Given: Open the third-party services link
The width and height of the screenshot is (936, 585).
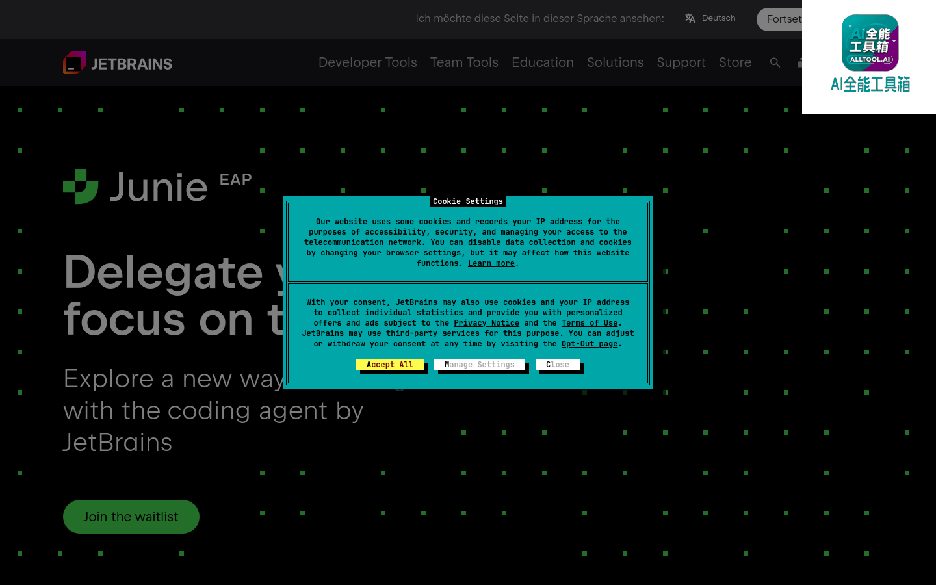Looking at the screenshot, I should click(433, 333).
